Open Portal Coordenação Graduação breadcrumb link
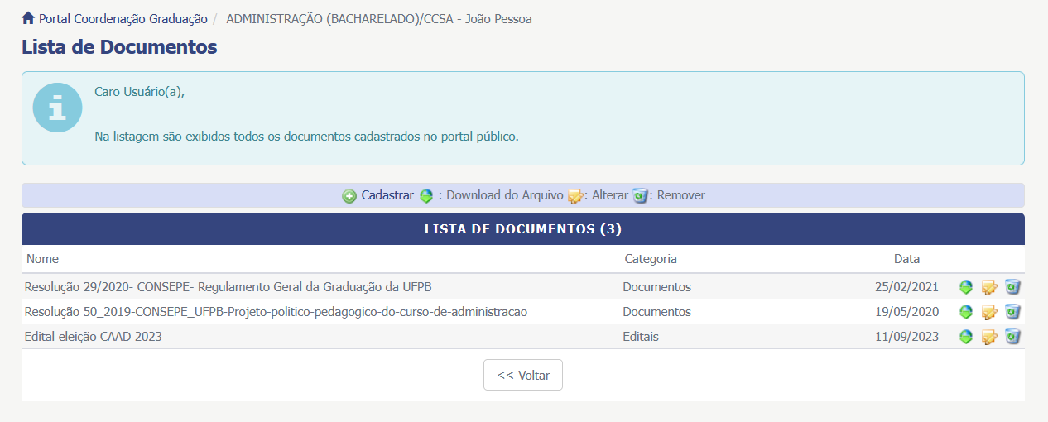Image resolution: width=1048 pixels, height=422 pixels. [x=123, y=18]
